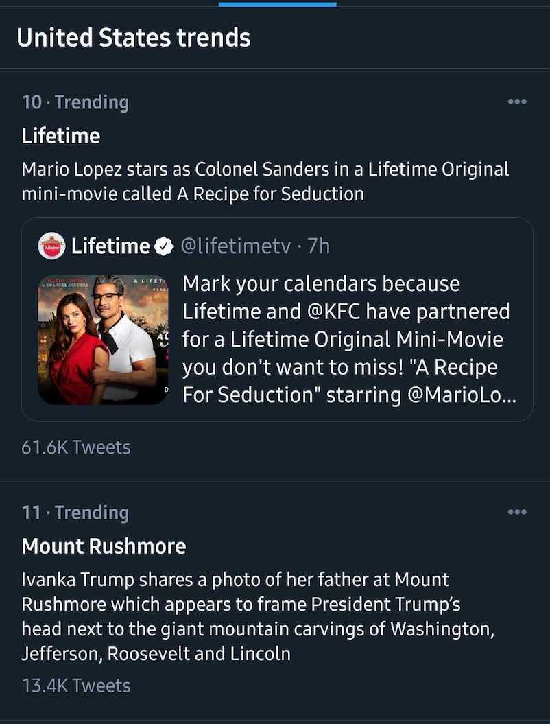Click the Ivanka Trump Mount Rushmore description

click(x=257, y=616)
